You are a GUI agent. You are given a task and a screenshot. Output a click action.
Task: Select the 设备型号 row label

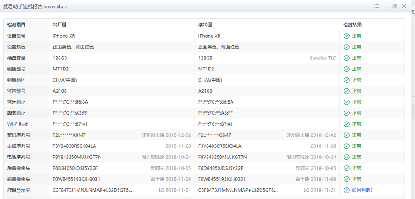pos(17,36)
